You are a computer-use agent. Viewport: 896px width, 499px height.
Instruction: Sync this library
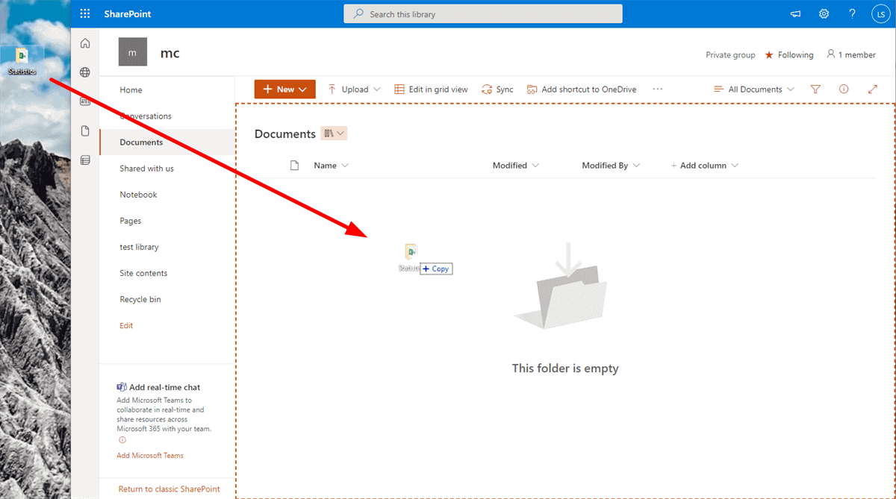tap(497, 89)
